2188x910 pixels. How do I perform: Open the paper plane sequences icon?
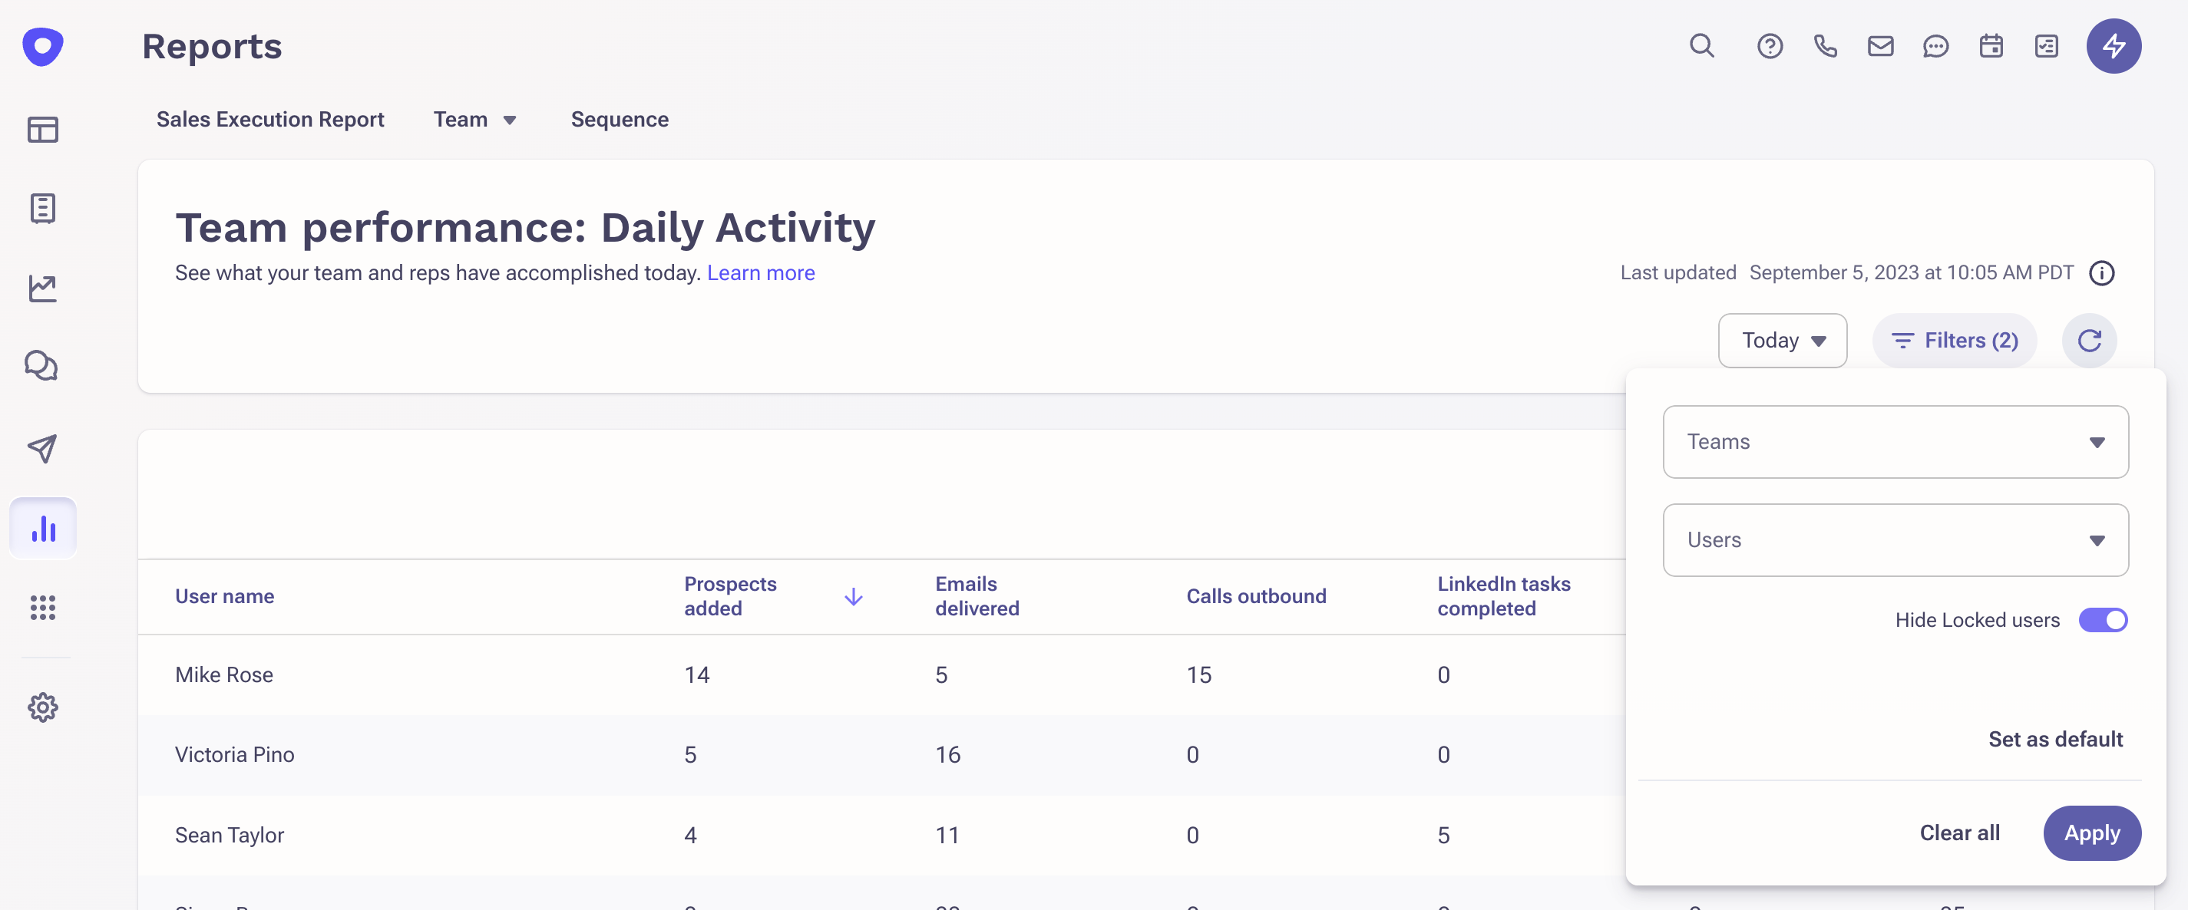pos(42,448)
